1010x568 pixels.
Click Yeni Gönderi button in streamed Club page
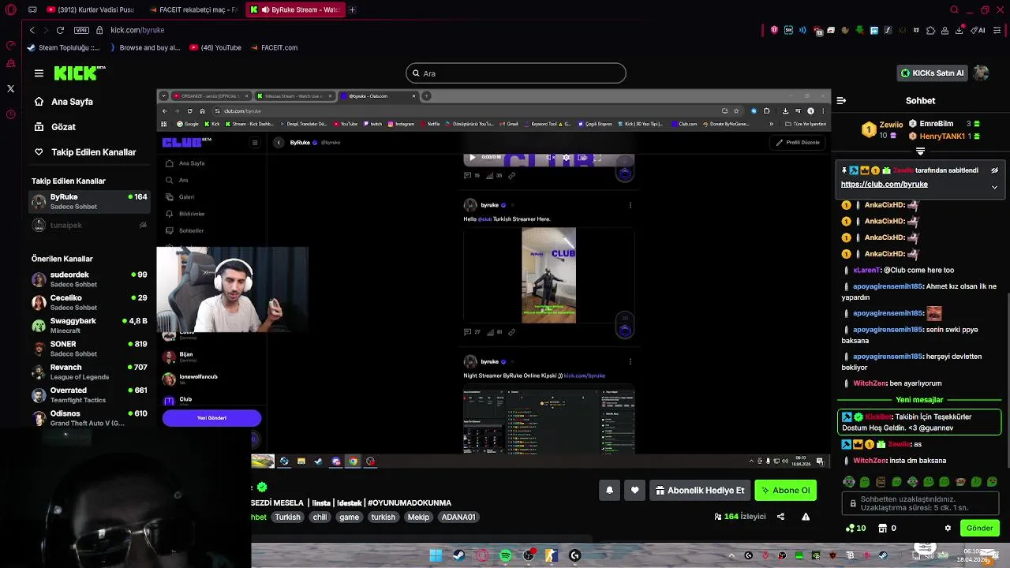click(211, 418)
